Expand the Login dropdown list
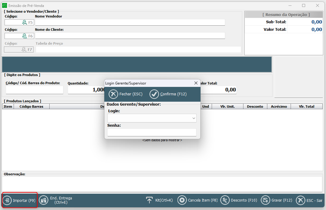326x210 pixels. click(194, 119)
